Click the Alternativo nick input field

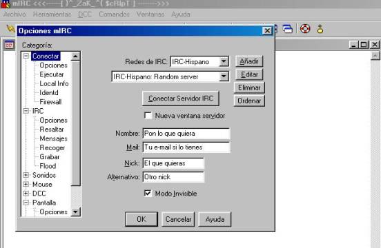click(173, 177)
